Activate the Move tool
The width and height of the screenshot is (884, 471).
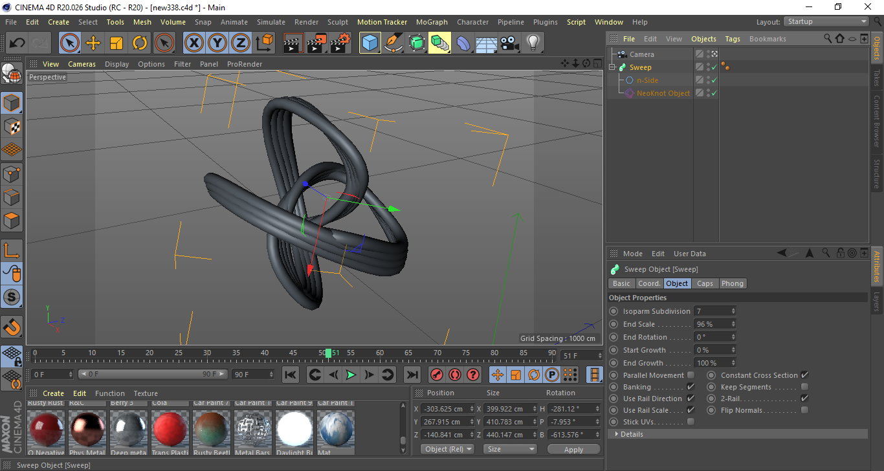pyautogui.click(x=93, y=43)
